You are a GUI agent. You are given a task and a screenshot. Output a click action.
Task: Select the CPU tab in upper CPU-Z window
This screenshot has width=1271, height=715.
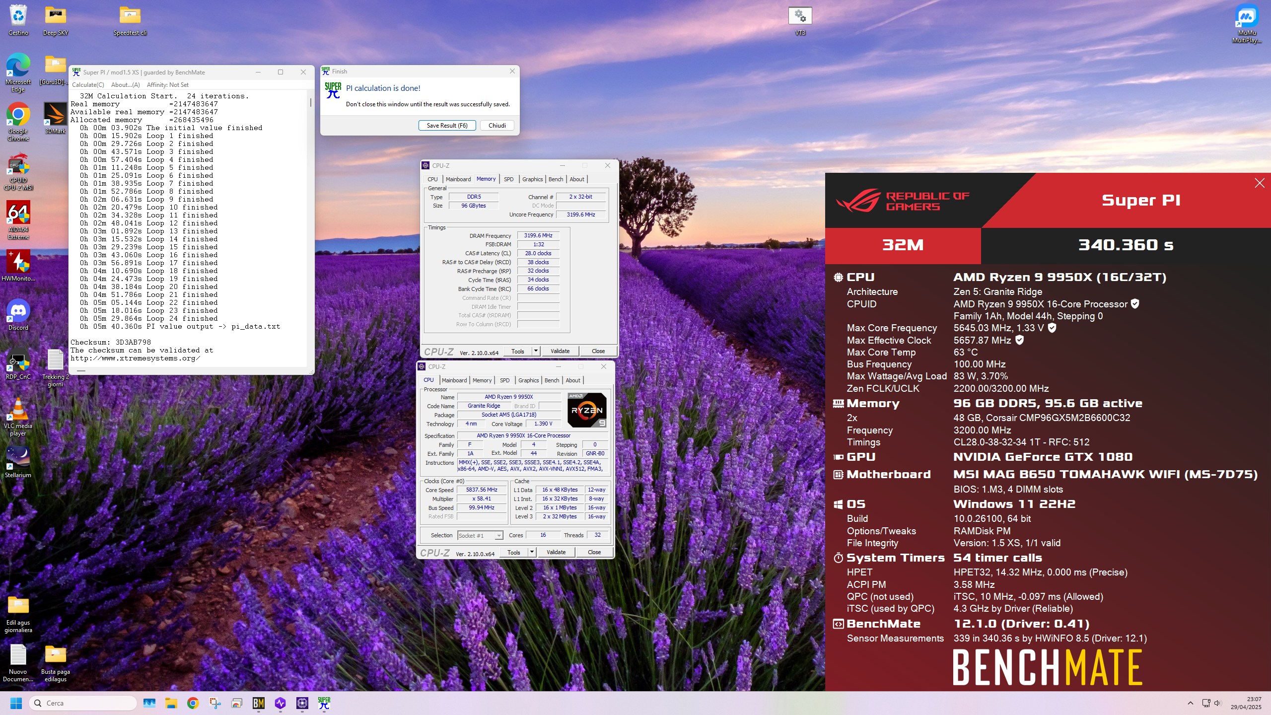(432, 179)
